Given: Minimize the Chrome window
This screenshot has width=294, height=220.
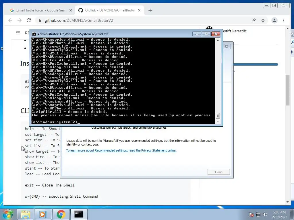Looking at the screenshot, I should point(267,6).
